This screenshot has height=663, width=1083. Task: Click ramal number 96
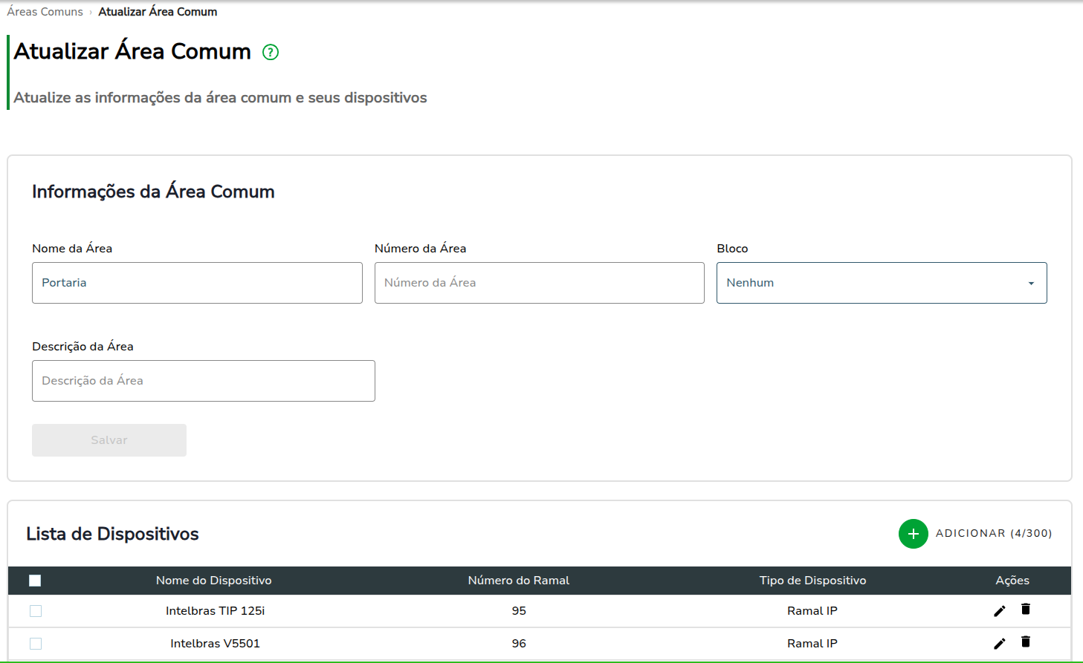pyautogui.click(x=519, y=644)
